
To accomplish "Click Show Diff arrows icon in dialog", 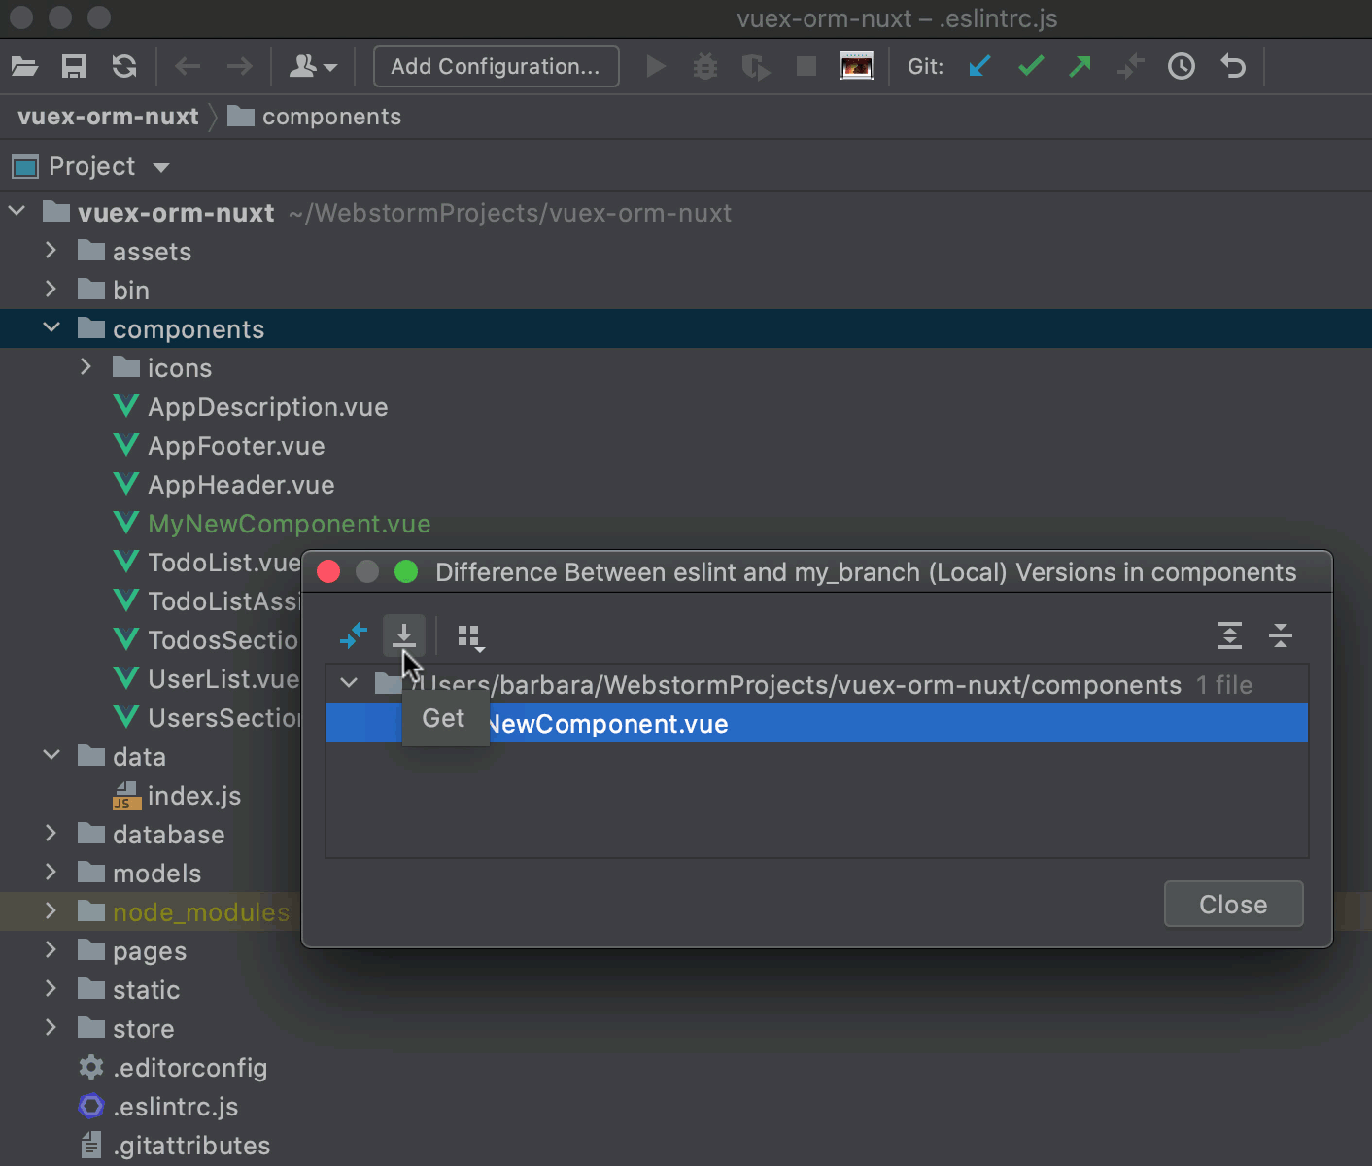I will point(354,636).
